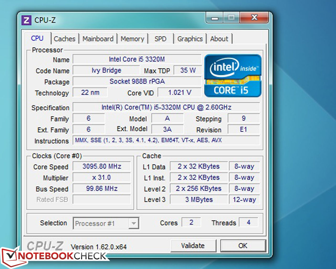Click the Core VID value '1.021 V'
This screenshot has width=336, height=269.
tap(180, 92)
